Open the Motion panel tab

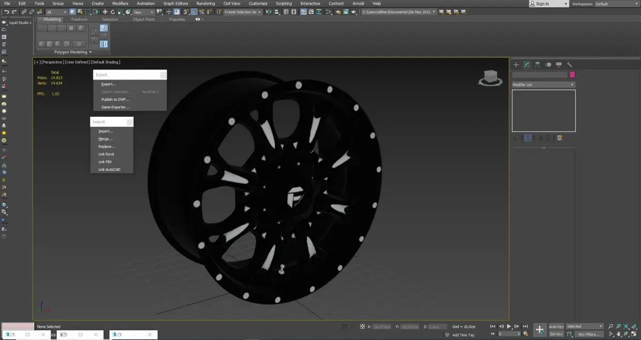pos(548,65)
